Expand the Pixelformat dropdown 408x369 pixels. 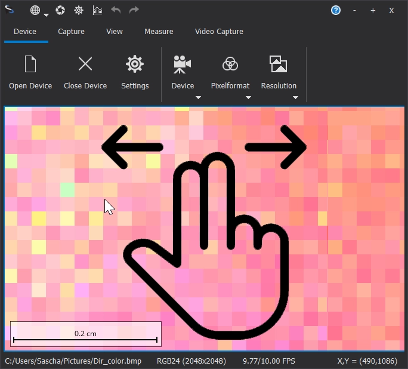point(248,97)
